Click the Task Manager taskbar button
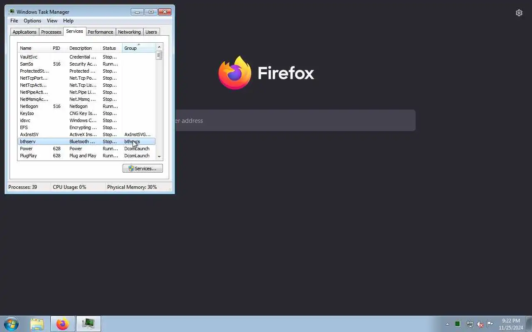Screen dimensions: 532x332 [x=88, y=324]
